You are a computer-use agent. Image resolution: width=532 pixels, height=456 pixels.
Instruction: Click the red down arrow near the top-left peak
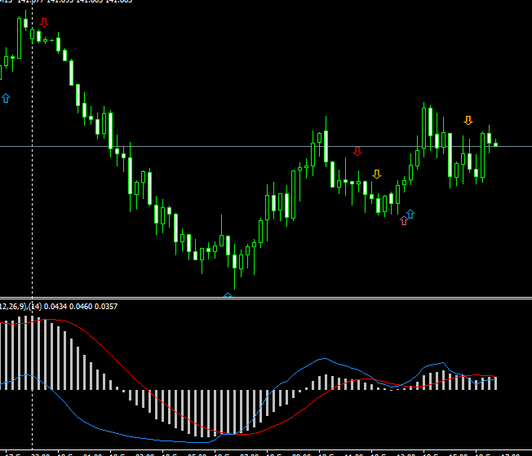tap(44, 22)
